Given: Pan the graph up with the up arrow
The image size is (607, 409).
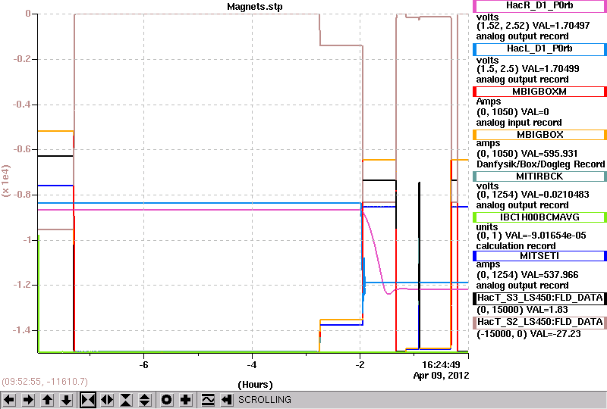Looking at the screenshot, I should [x=48, y=400].
